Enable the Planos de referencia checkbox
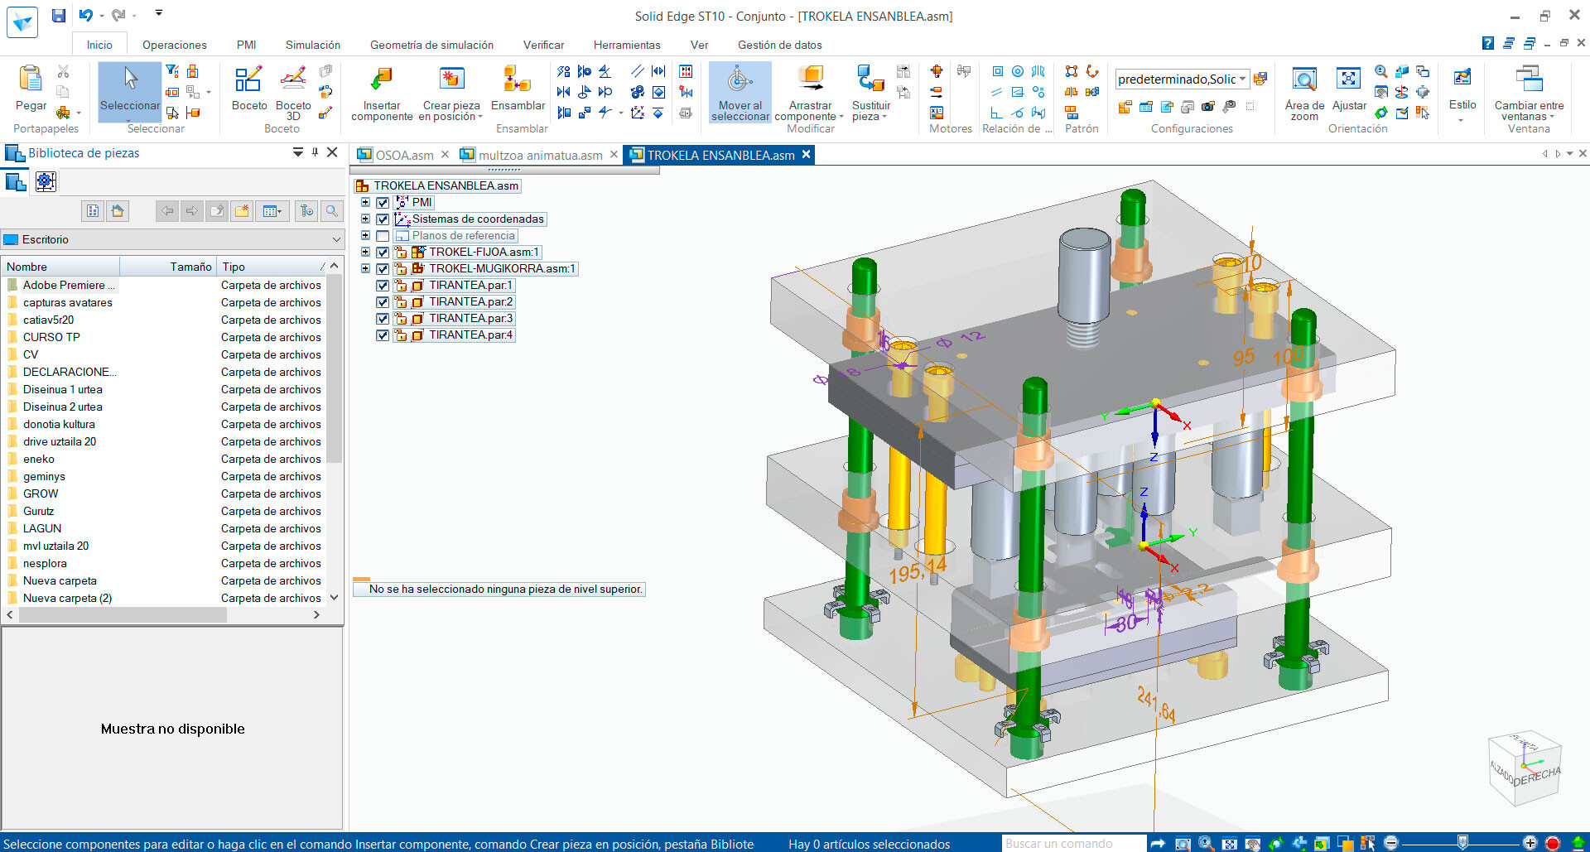This screenshot has height=852, width=1590. tap(383, 236)
